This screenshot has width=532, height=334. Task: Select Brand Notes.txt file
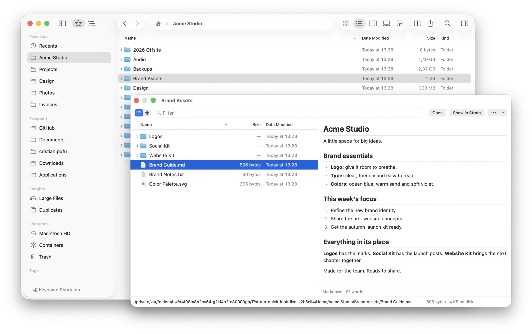(224, 175)
